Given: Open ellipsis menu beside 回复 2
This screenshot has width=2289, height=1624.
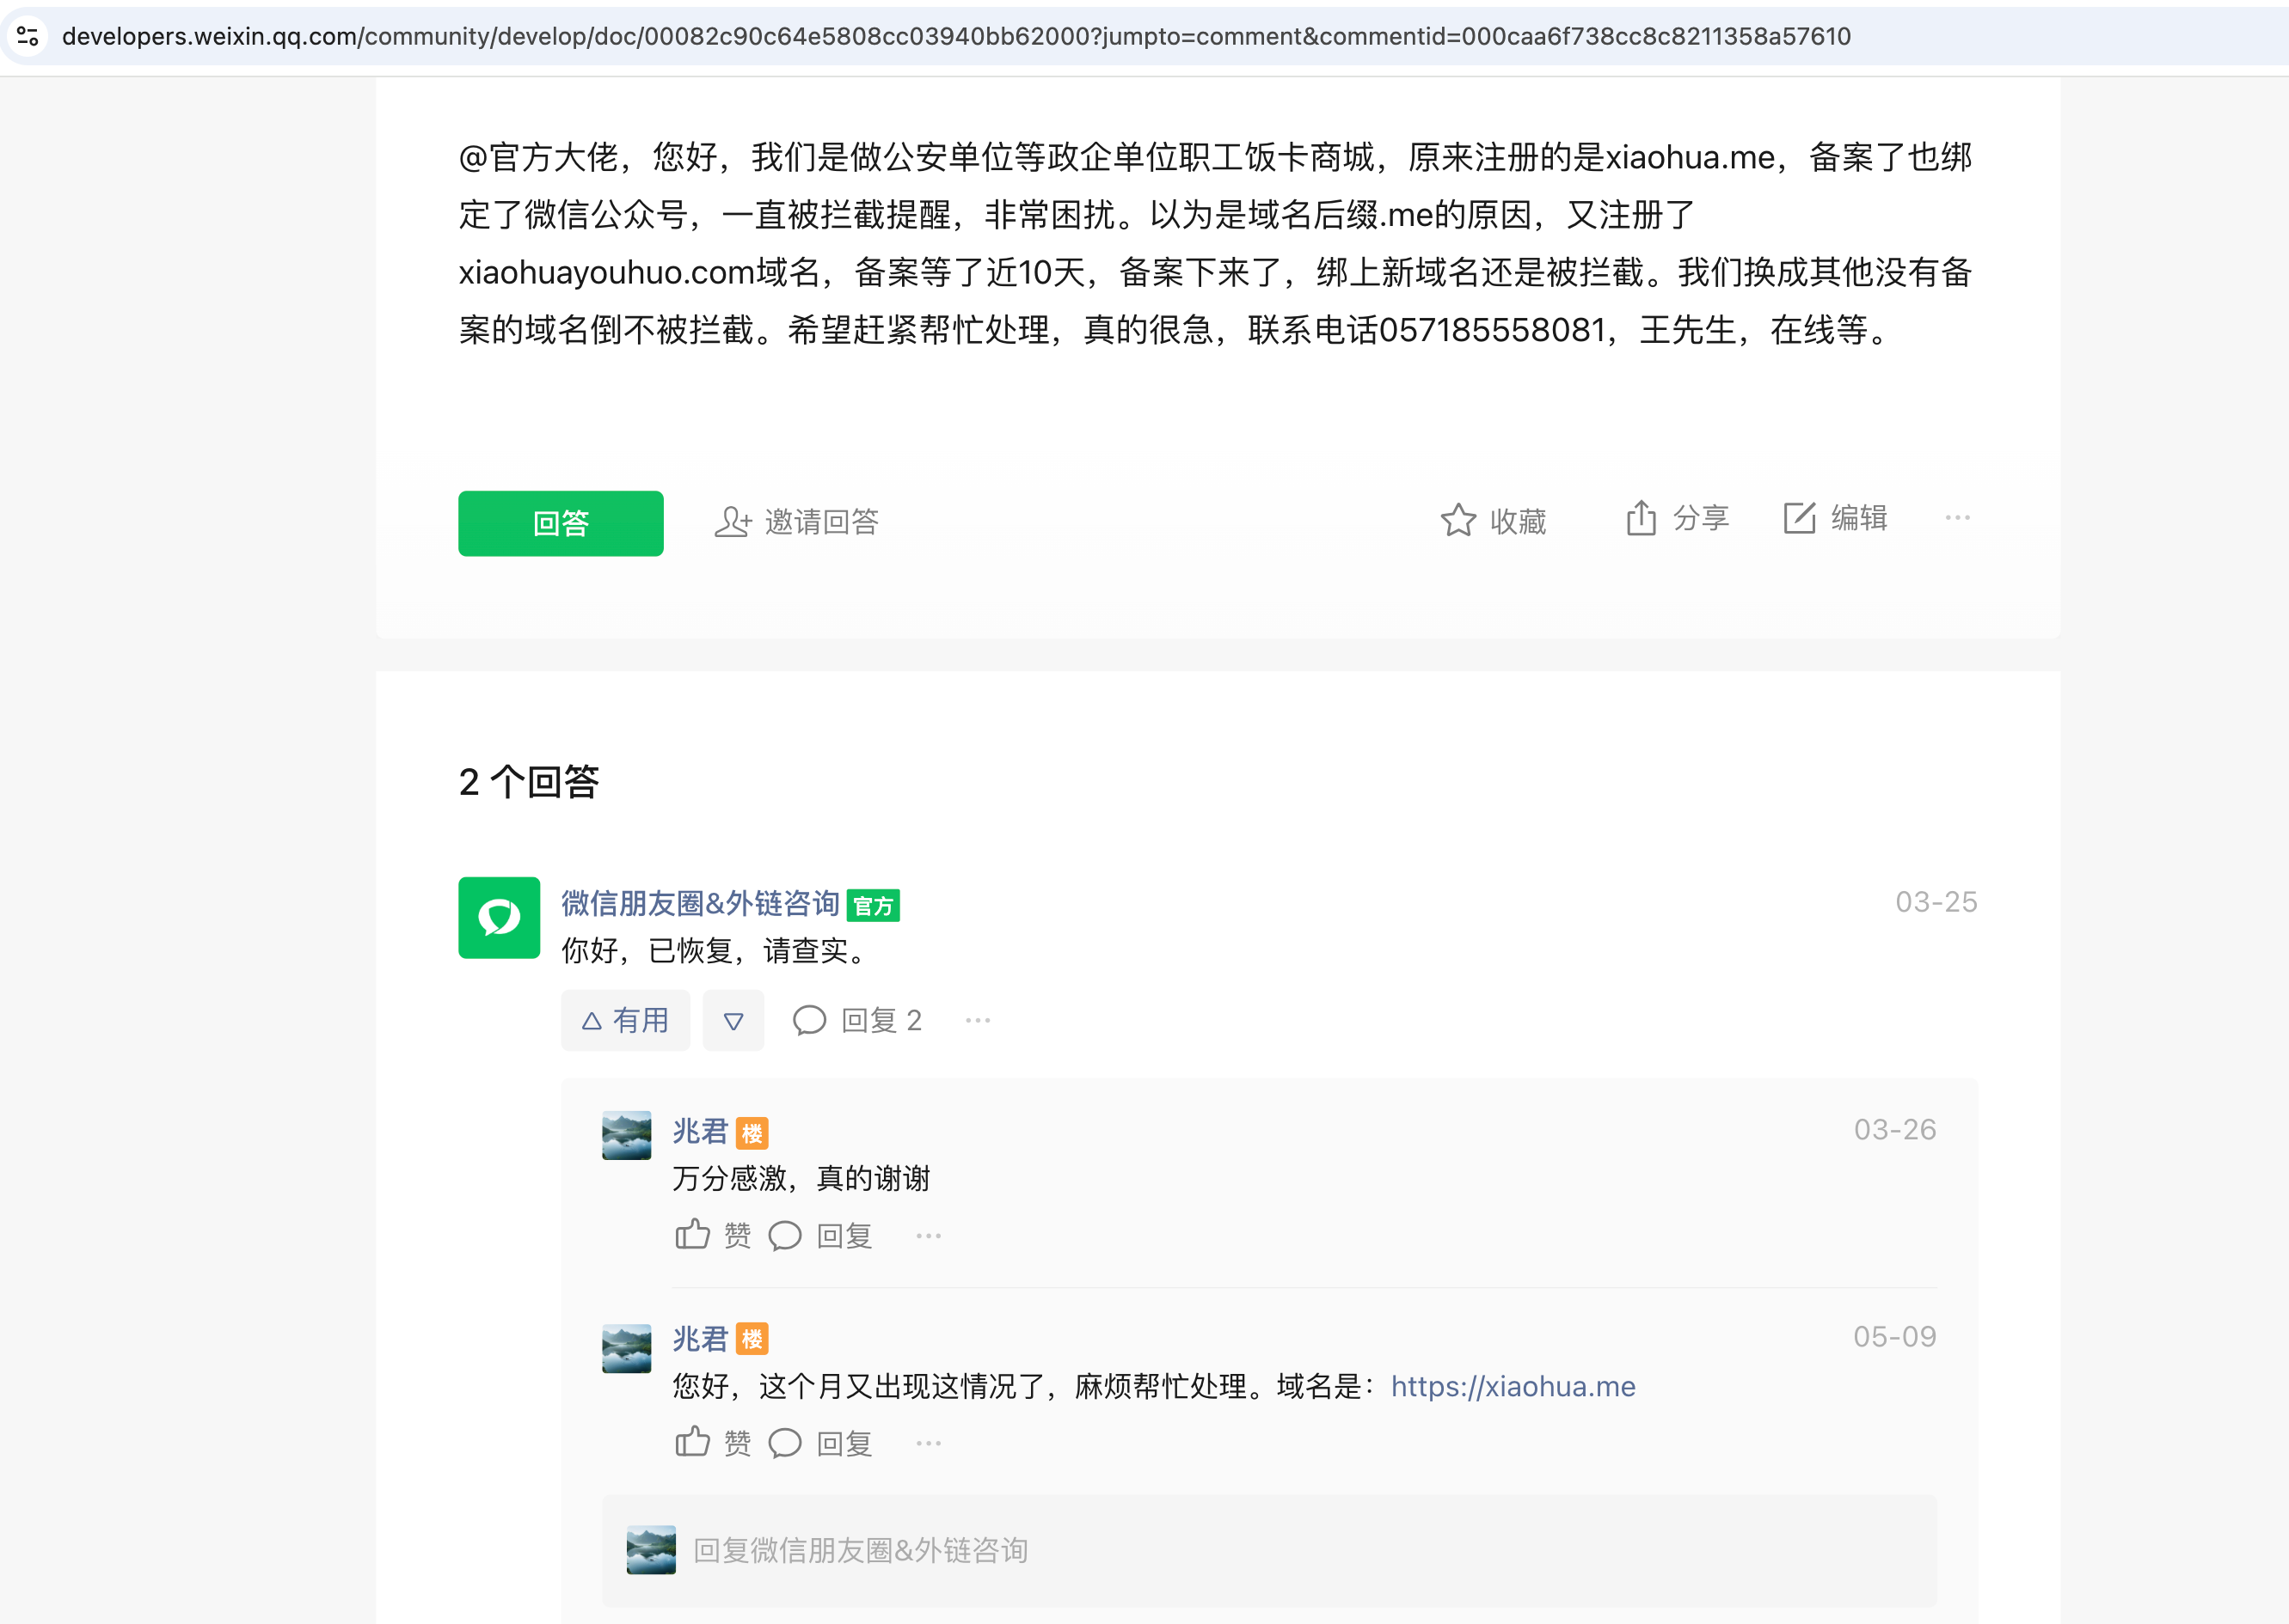Looking at the screenshot, I should tap(978, 1020).
